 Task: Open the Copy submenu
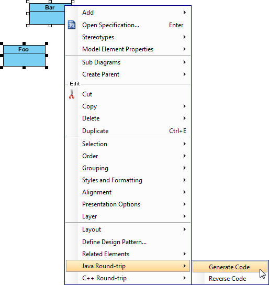(x=128, y=106)
